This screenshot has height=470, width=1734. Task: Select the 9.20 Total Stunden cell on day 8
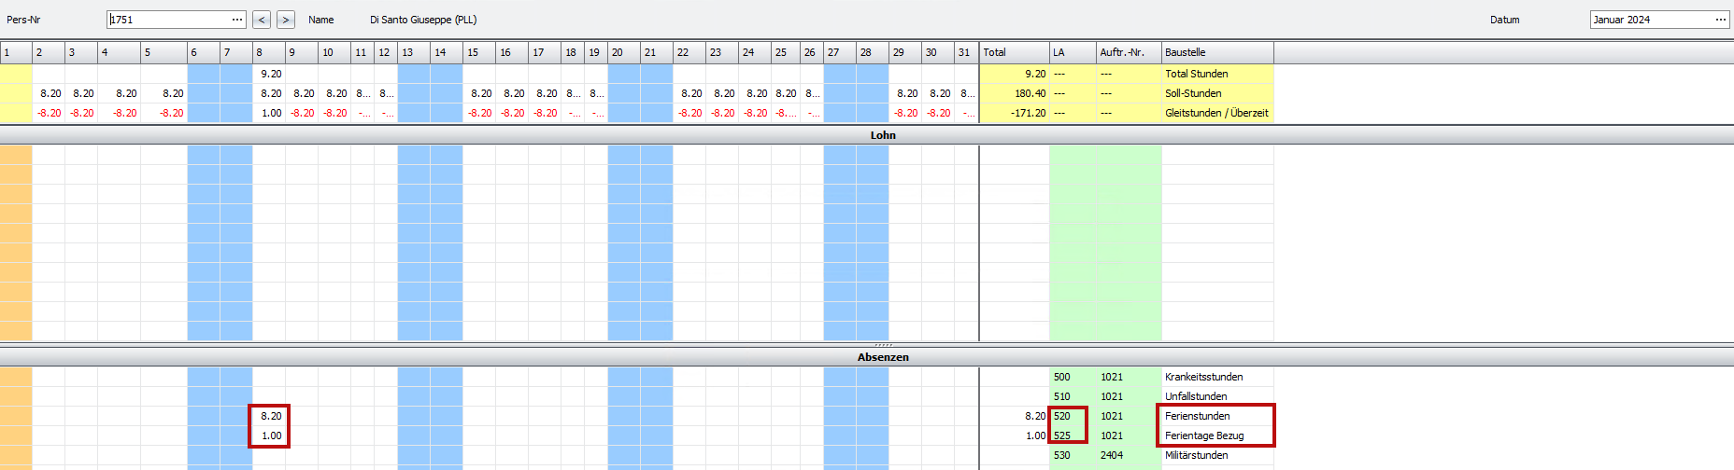[x=269, y=74]
